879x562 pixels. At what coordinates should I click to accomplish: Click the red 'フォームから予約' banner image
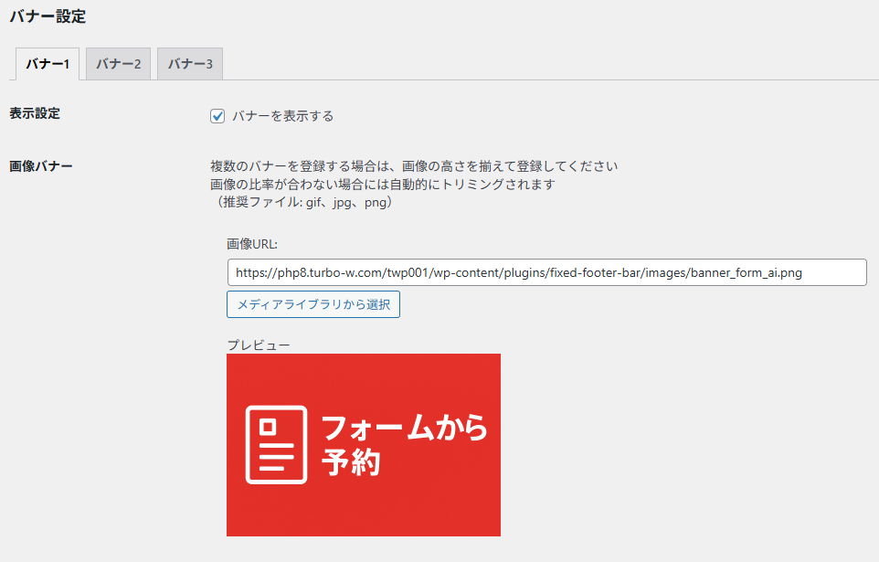(364, 445)
